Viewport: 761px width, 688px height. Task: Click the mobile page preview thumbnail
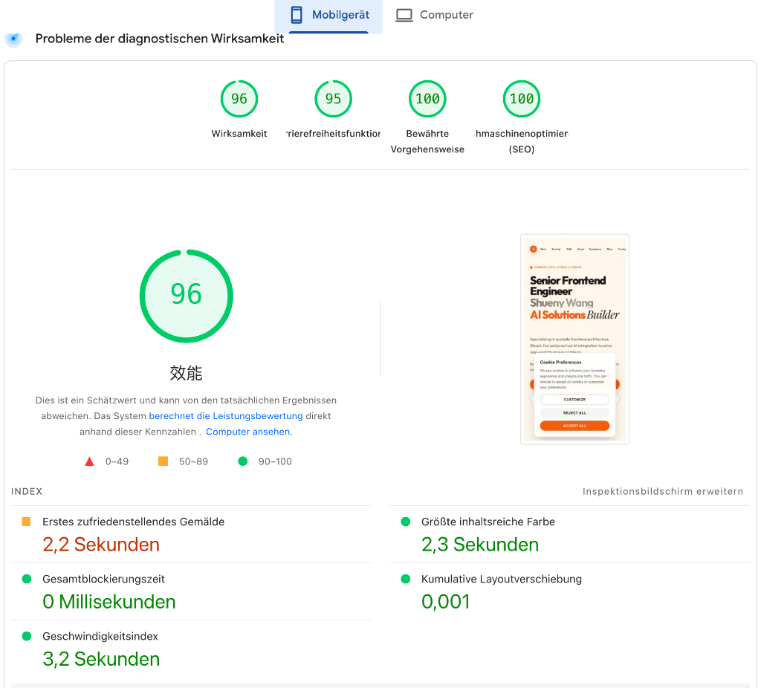pos(574,339)
